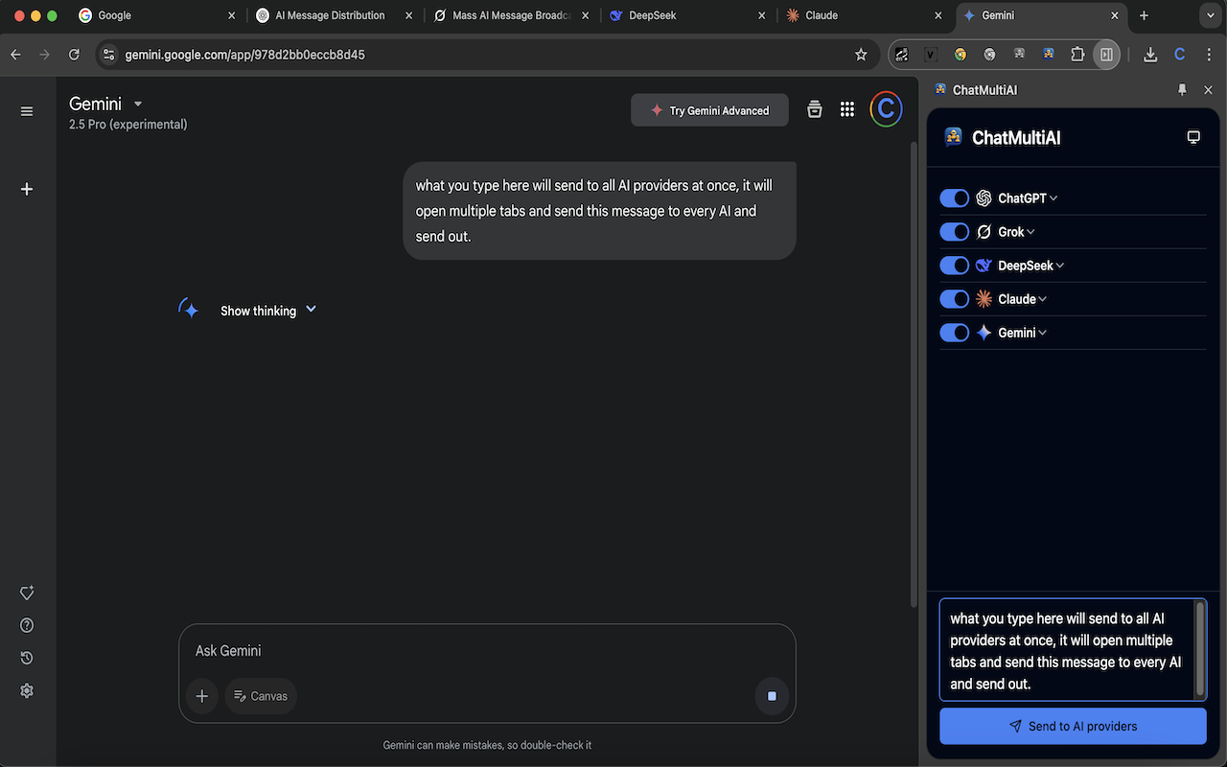Add attachment with plus in prompt box
Screen dimensions: 1227x767
coord(201,696)
